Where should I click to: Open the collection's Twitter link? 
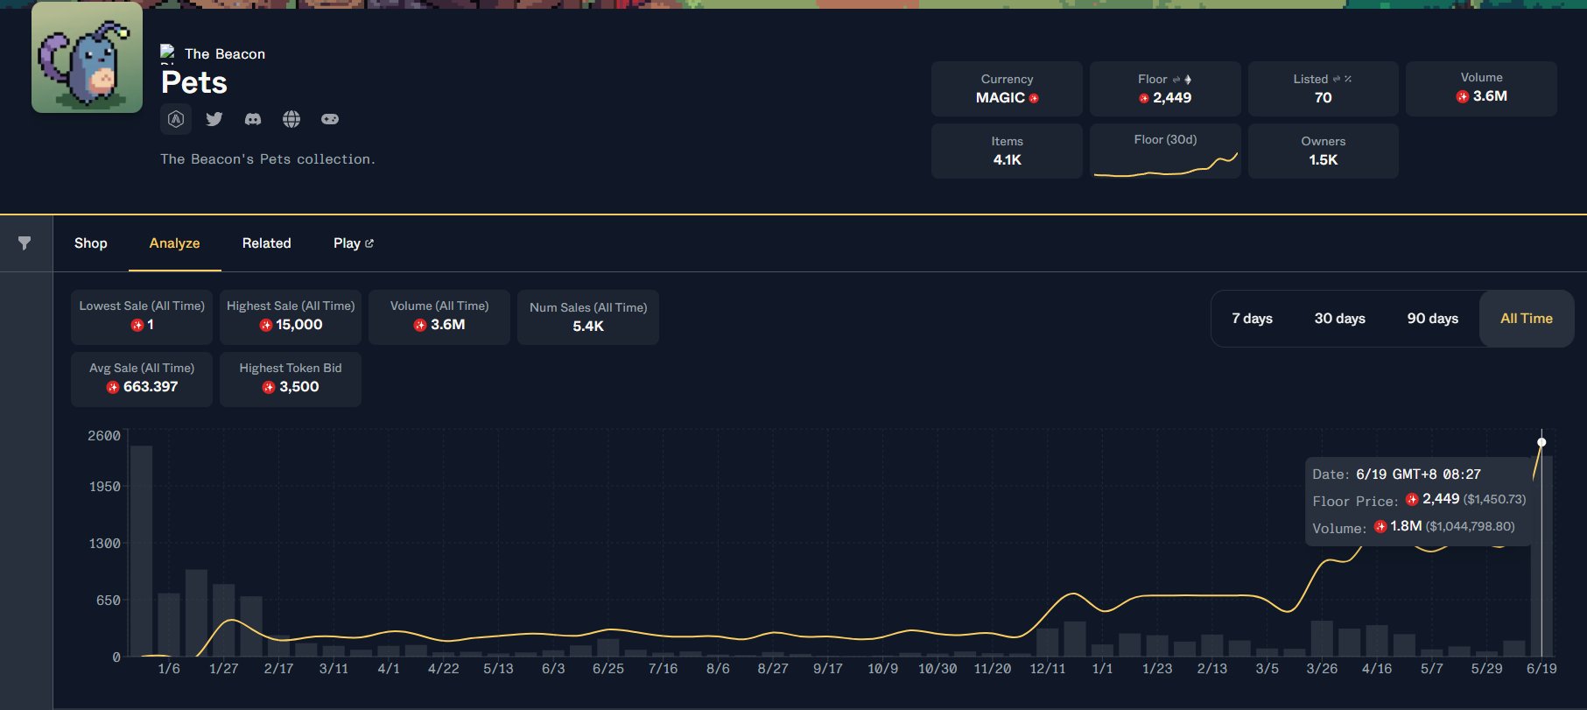pos(214,119)
